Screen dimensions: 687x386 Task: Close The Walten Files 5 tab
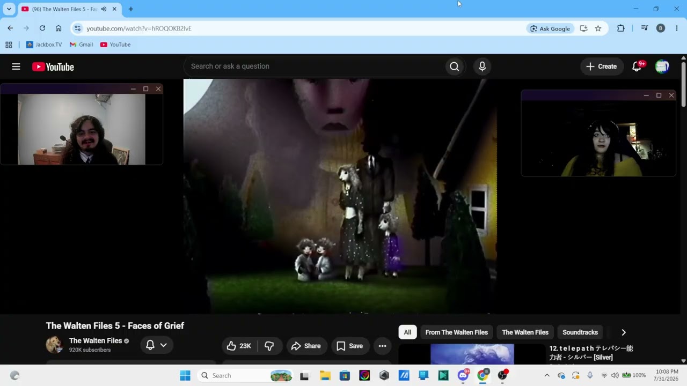coord(114,9)
